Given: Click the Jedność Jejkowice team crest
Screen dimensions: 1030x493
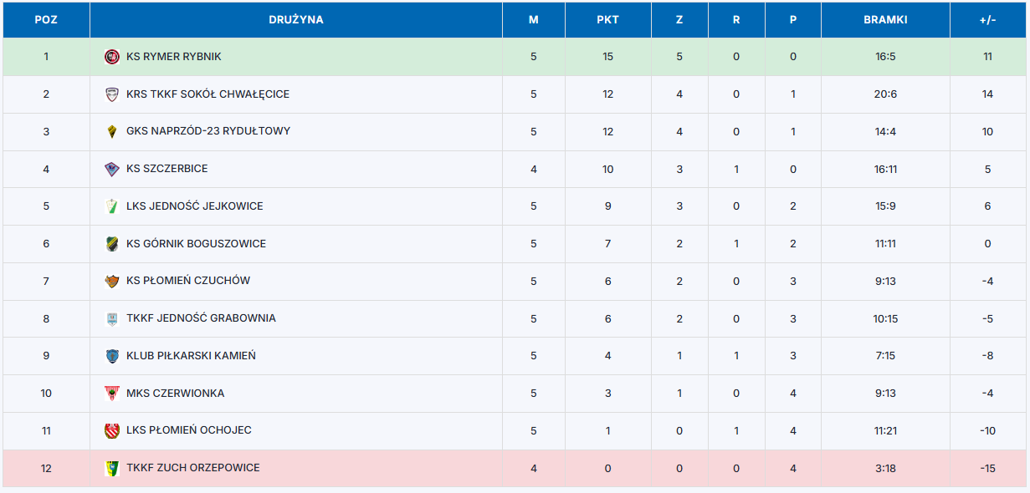Looking at the screenshot, I should tap(112, 206).
